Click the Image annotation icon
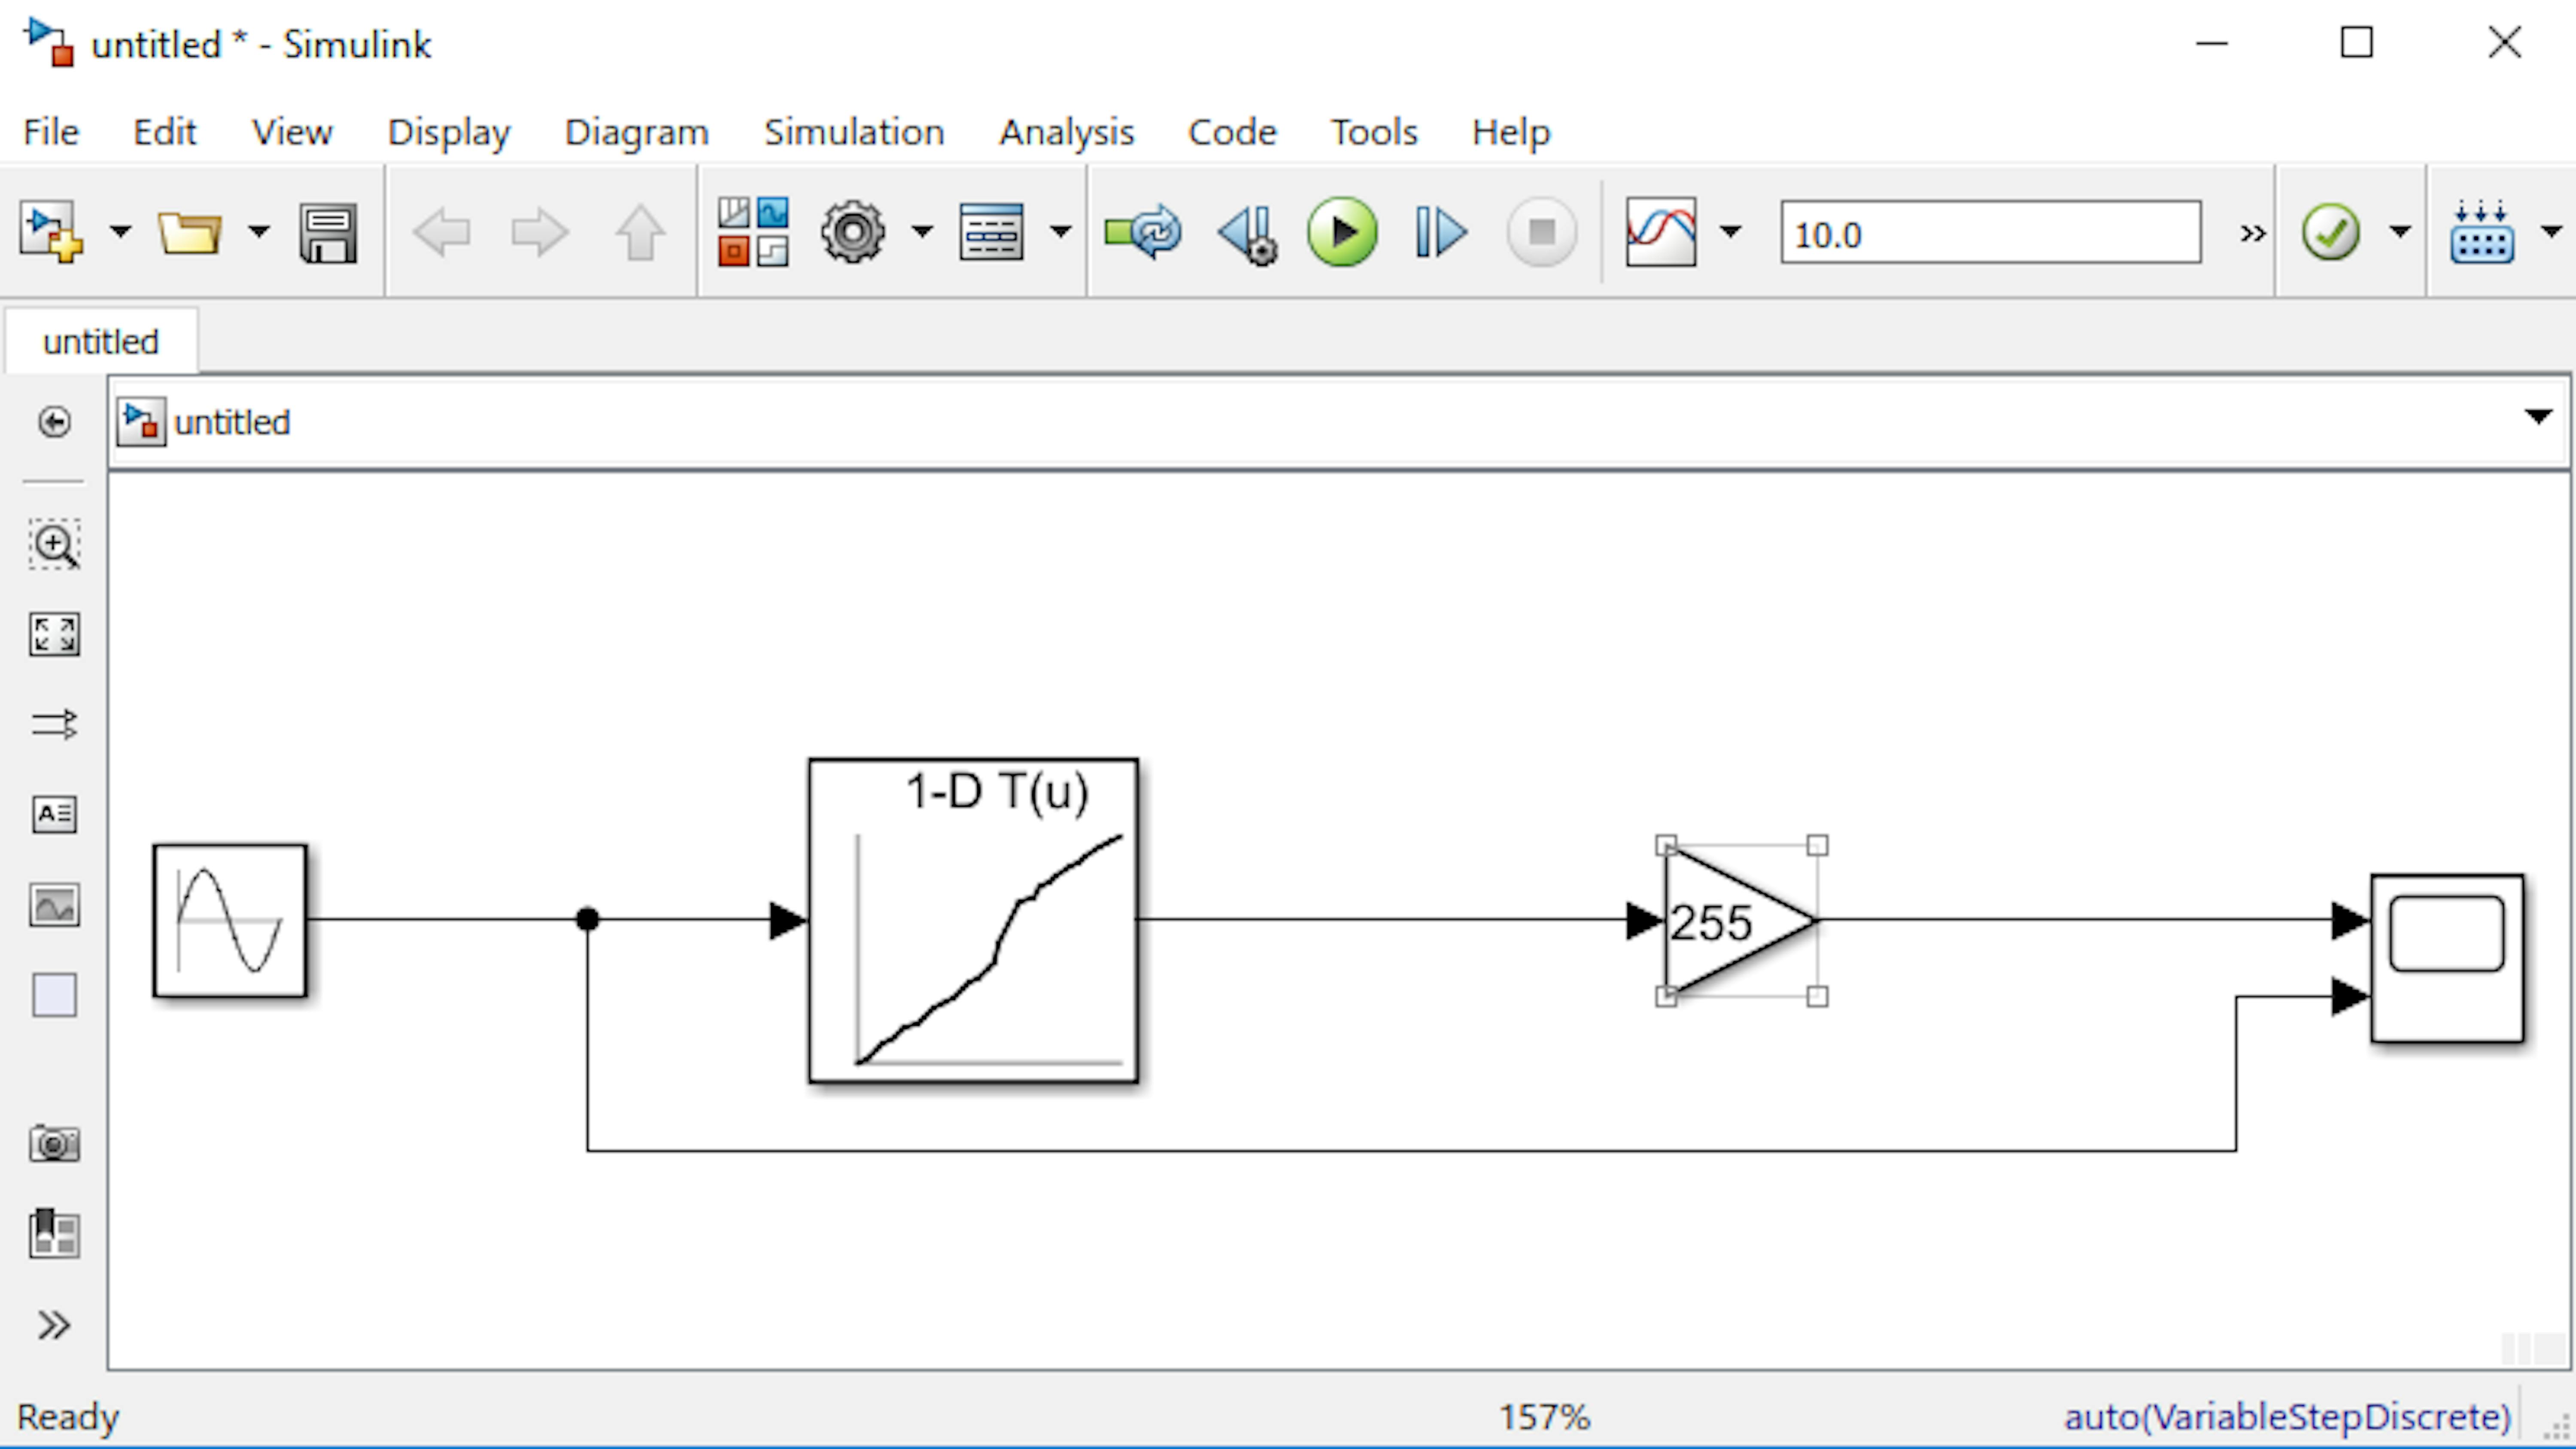The image size is (2576, 1449). [54, 905]
